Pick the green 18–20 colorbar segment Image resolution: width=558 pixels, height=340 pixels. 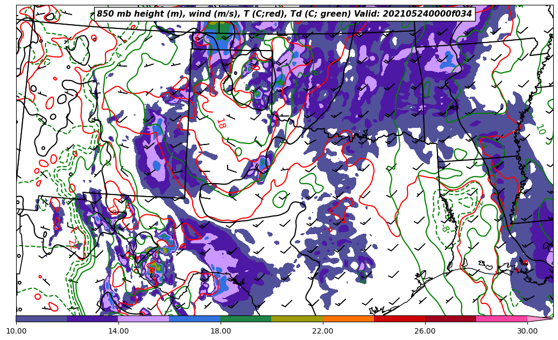click(x=246, y=319)
